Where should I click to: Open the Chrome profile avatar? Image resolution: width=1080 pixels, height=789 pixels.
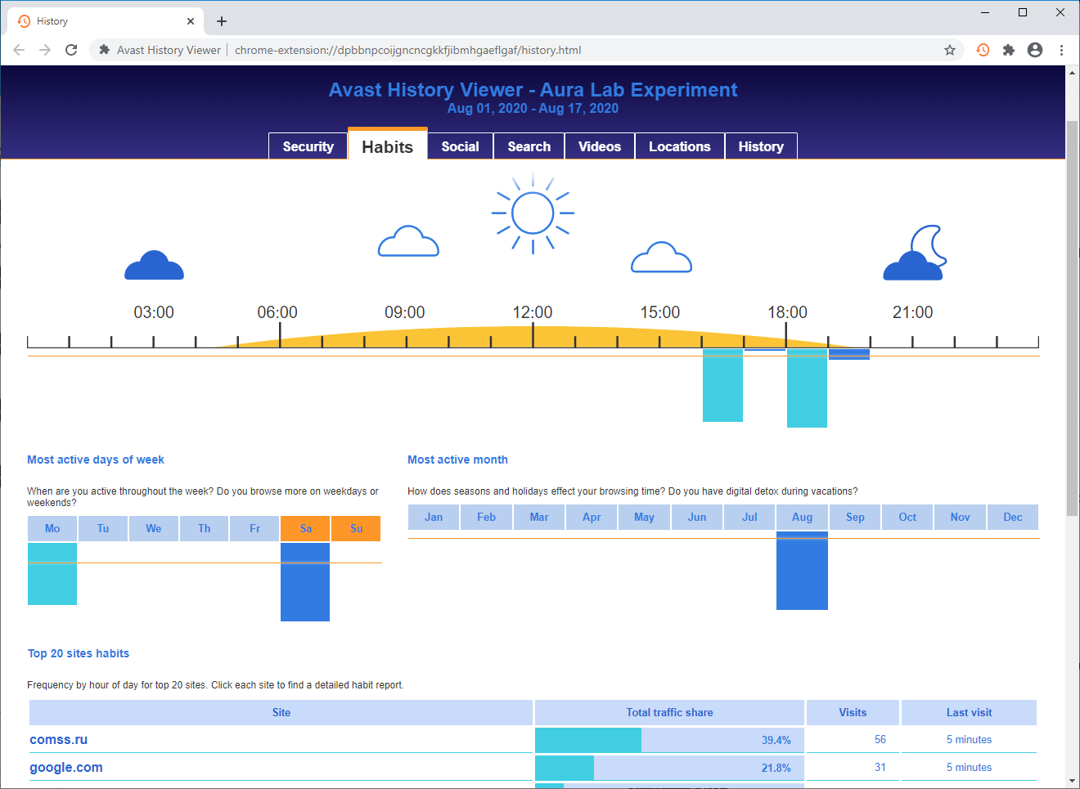pos(1035,50)
